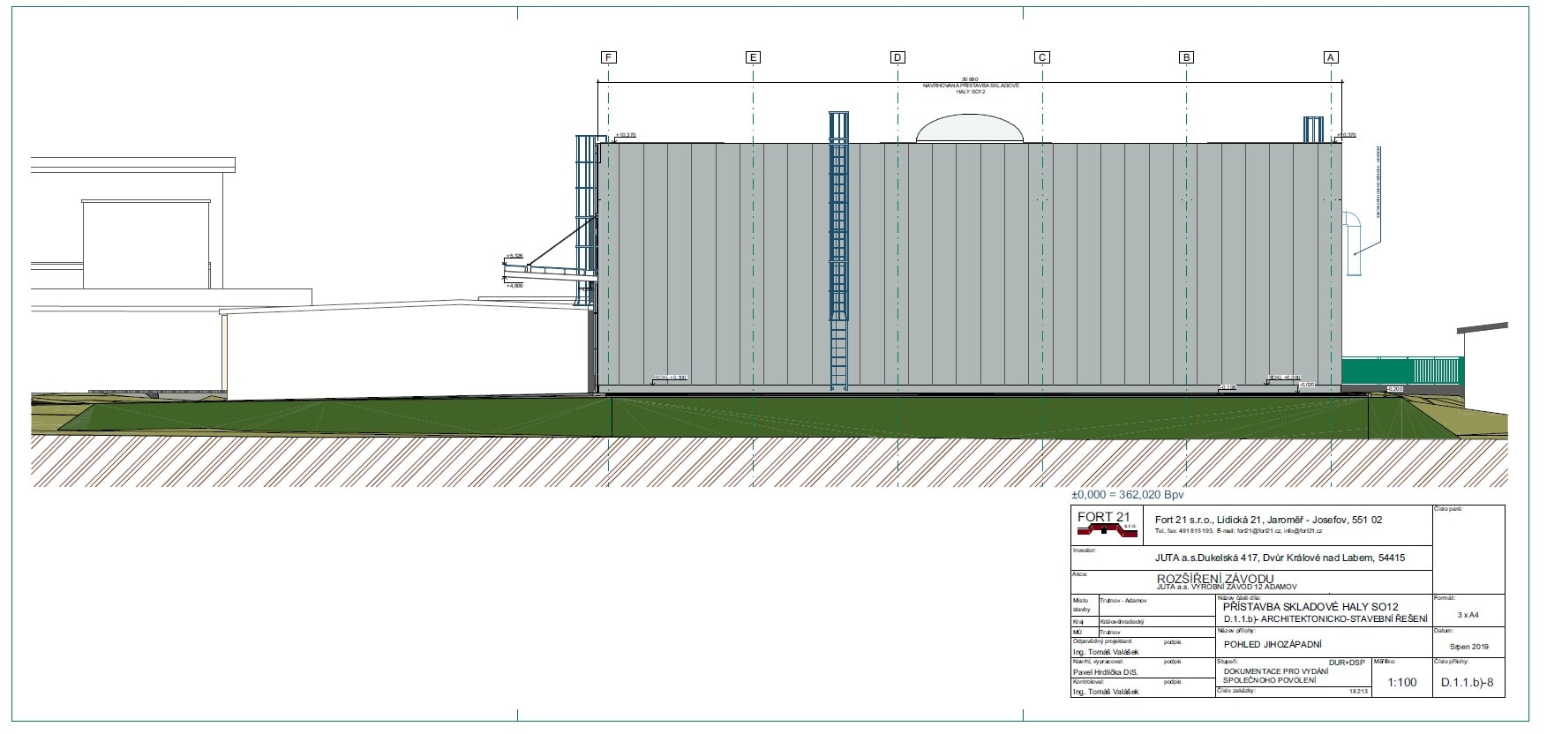The image size is (1547, 734).
Task: Click the dome skylight on the roof
Action: tap(970, 129)
